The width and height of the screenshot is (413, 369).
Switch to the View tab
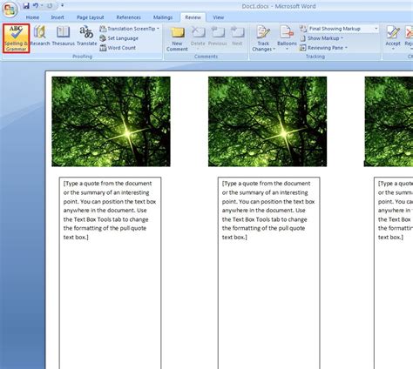click(x=219, y=17)
